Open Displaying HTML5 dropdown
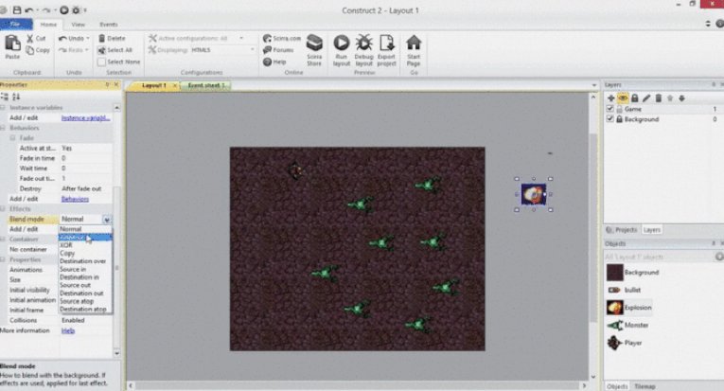The image size is (724, 391). click(x=252, y=50)
